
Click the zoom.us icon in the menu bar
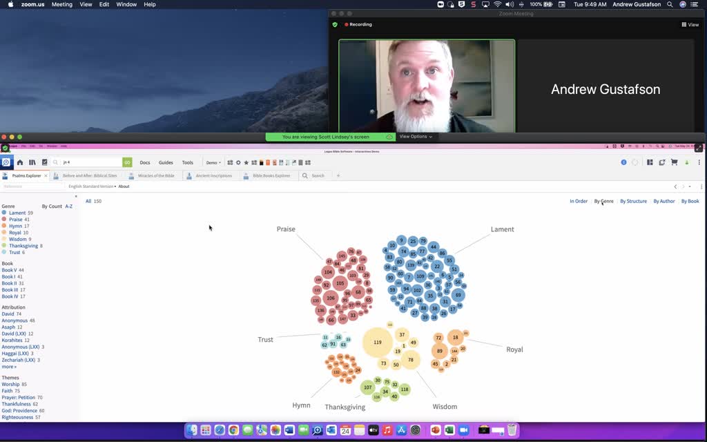point(34,4)
